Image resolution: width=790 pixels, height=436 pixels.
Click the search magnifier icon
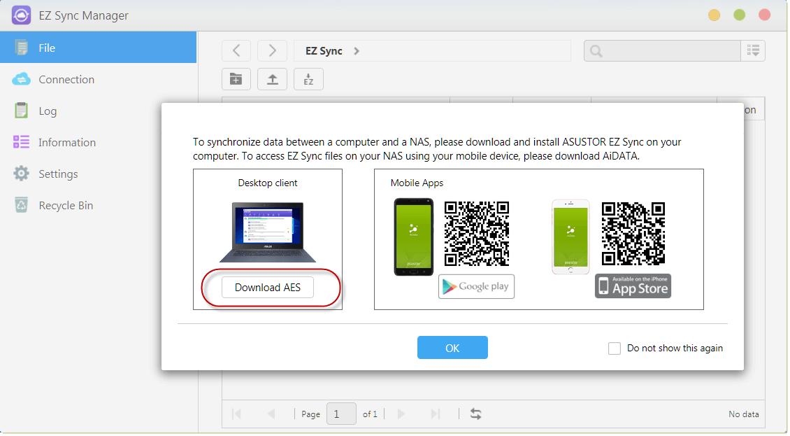click(596, 51)
